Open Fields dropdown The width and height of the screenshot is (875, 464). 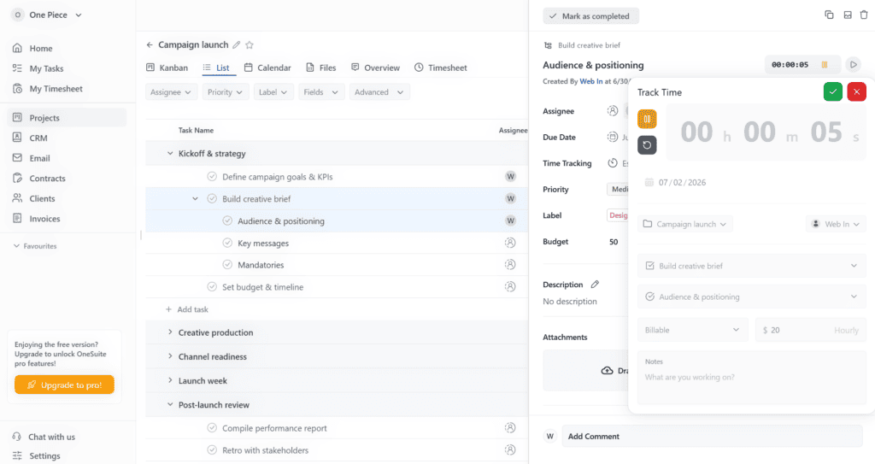pos(321,92)
